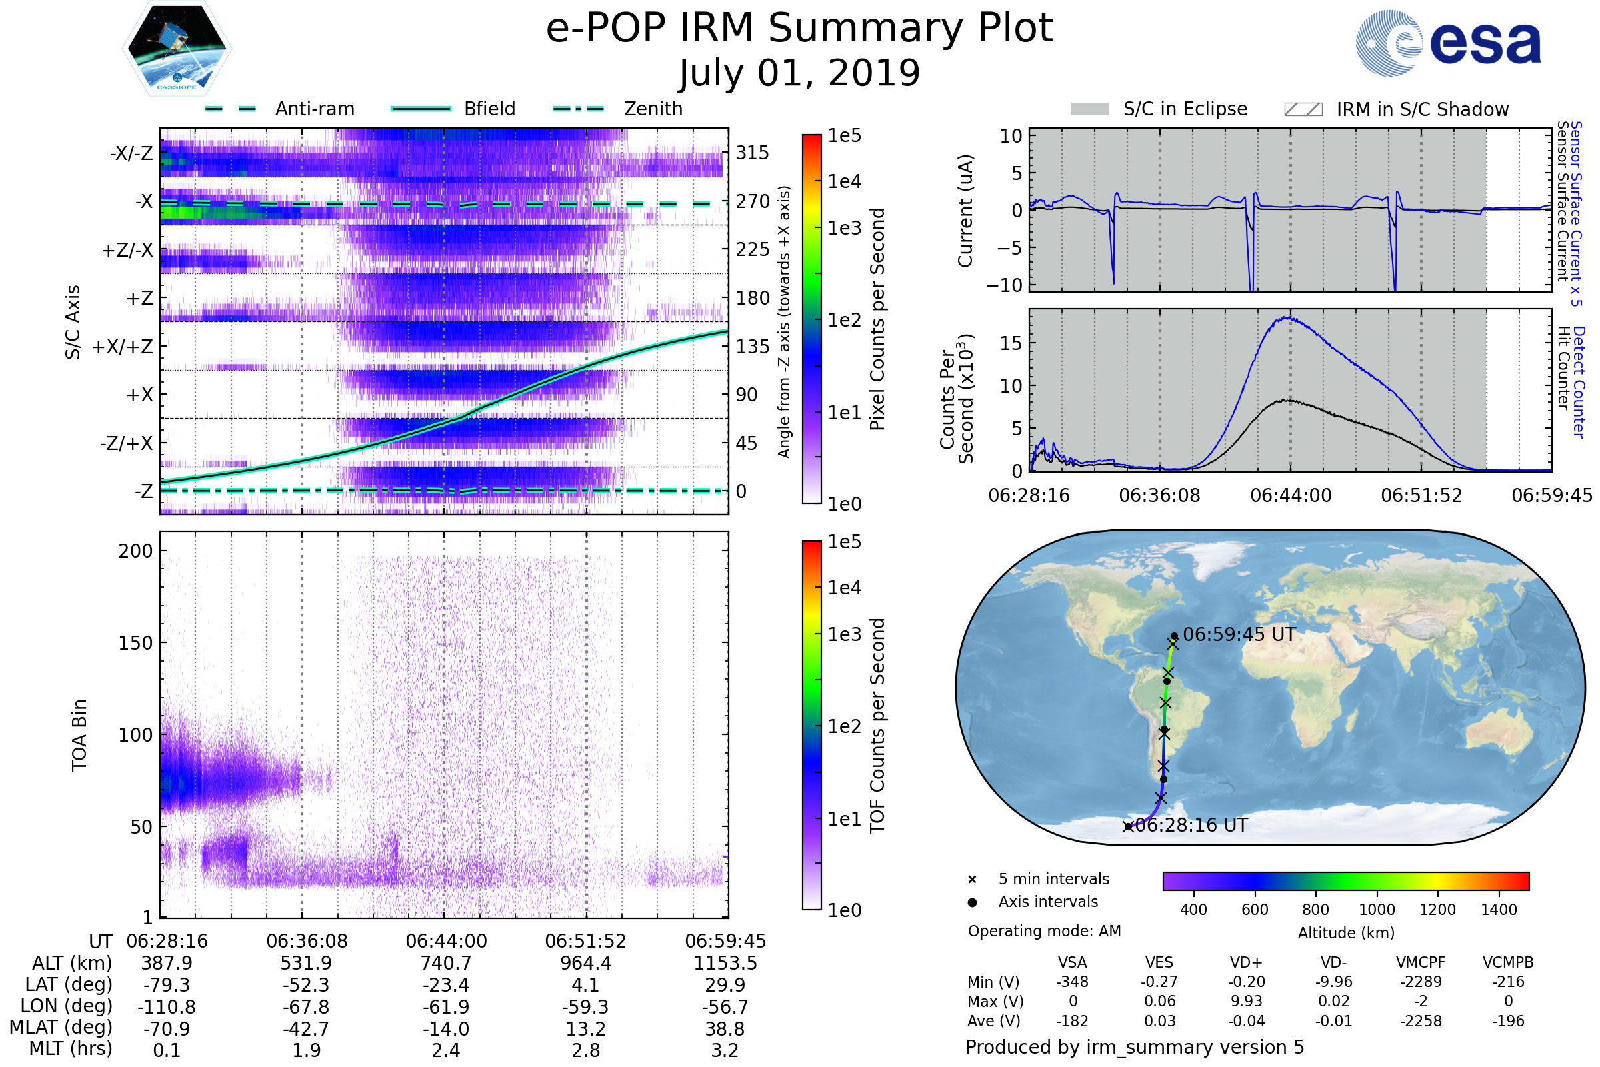Click the 06:59:45 UT map end label
The height and width of the screenshot is (1067, 1600).
pos(1239,635)
